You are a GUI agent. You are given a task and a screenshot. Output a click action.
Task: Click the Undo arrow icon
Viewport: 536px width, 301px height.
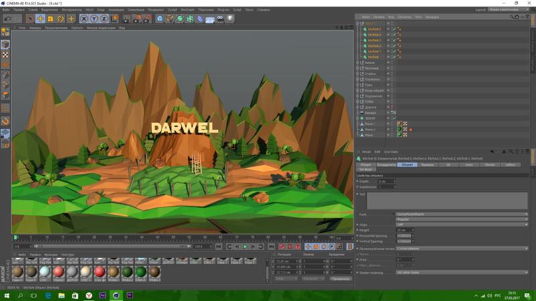[7, 19]
